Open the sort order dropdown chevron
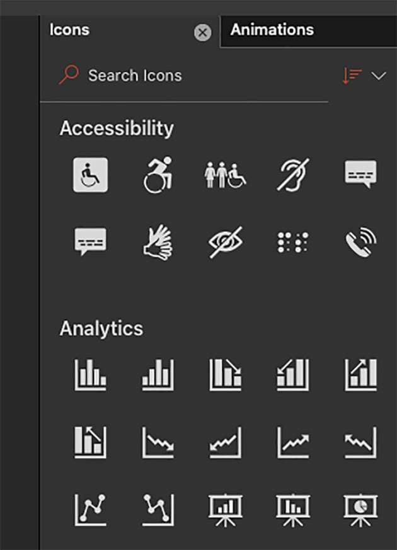This screenshot has width=397, height=550. click(x=379, y=76)
